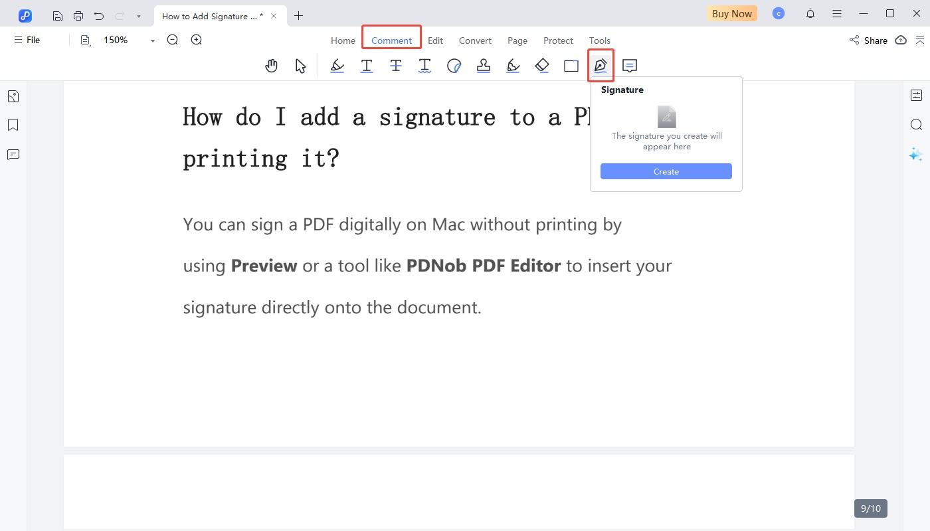Open search in the right sidebar
Screen dimensions: 930x531
917,124
